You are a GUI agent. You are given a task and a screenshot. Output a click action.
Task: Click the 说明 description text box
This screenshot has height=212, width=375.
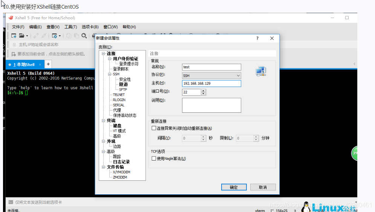click(x=211, y=105)
